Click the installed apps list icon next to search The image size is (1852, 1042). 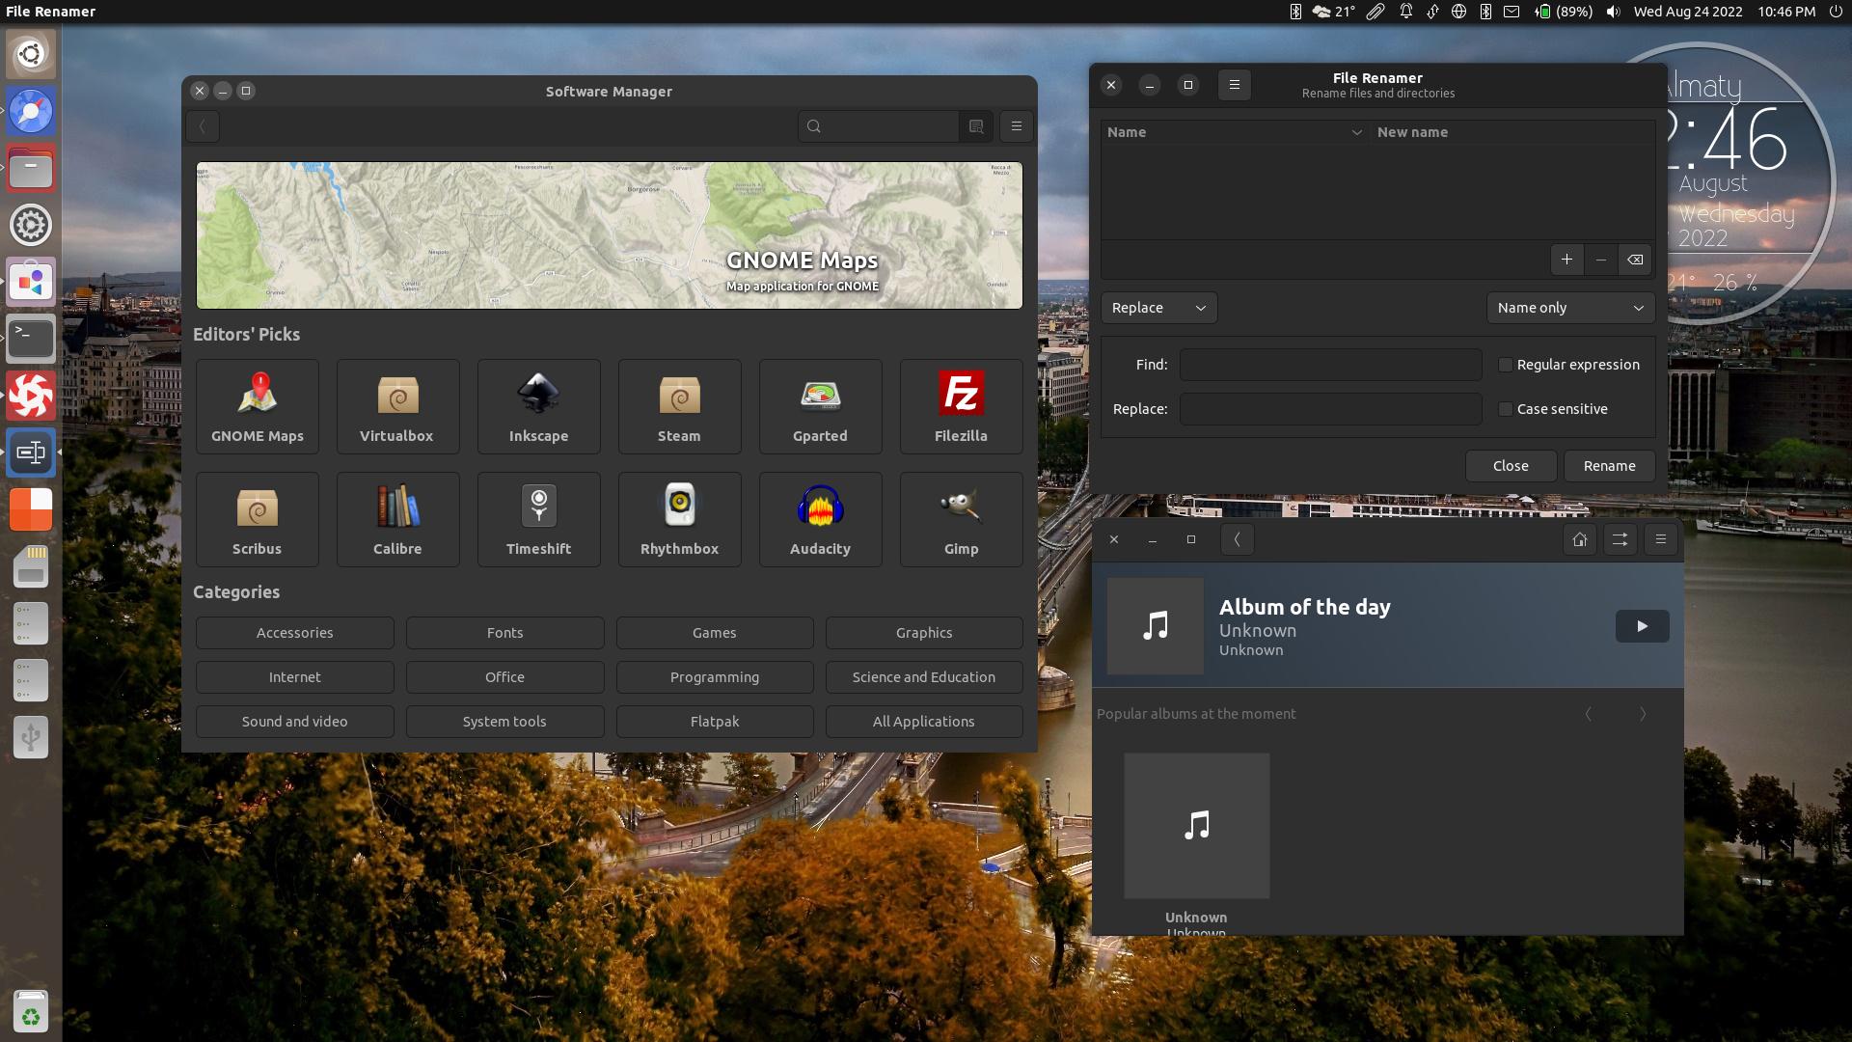[976, 126]
